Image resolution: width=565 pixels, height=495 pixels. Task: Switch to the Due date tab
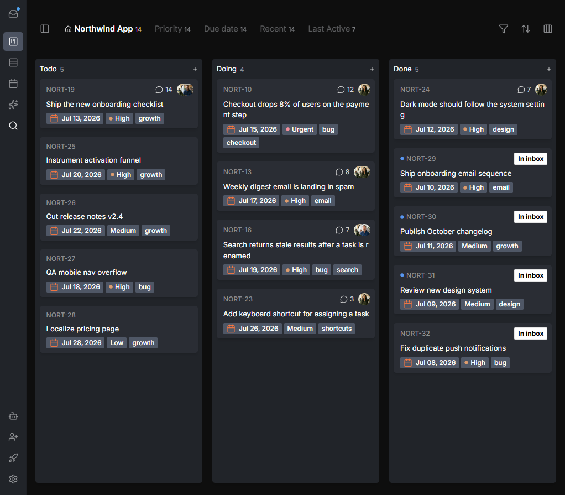225,29
